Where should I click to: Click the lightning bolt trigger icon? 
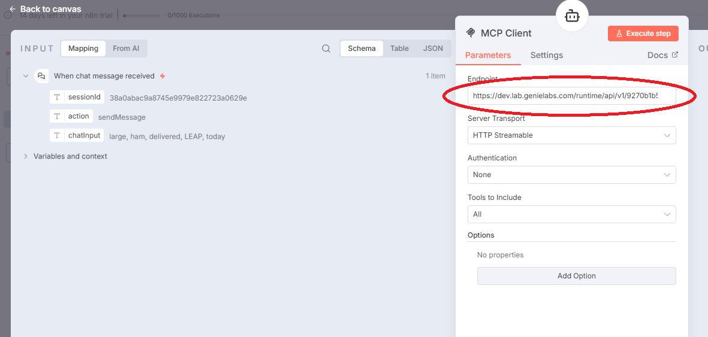162,76
